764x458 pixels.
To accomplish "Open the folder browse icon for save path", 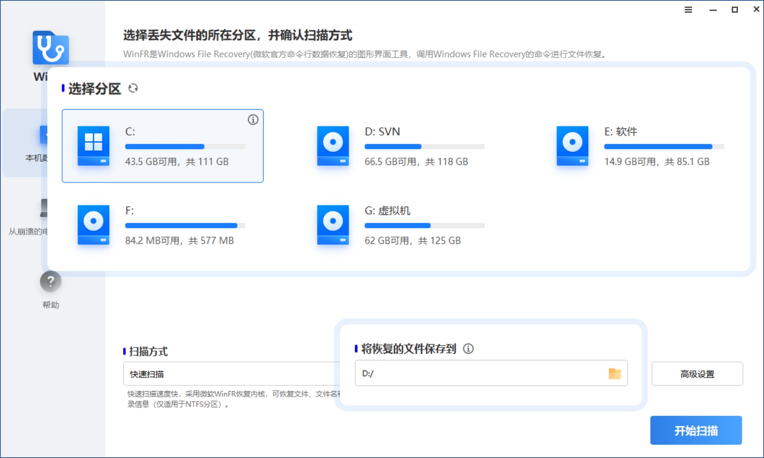I will 614,373.
